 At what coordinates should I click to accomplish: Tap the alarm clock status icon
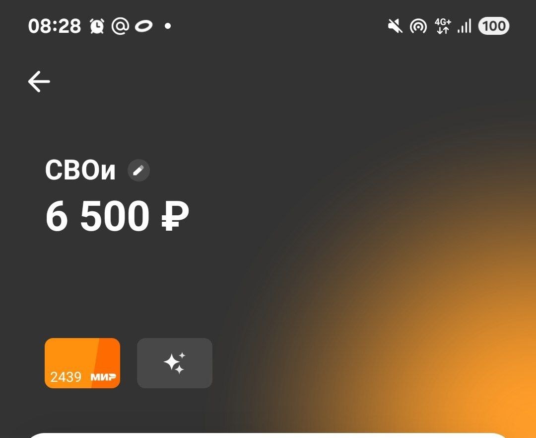(97, 26)
